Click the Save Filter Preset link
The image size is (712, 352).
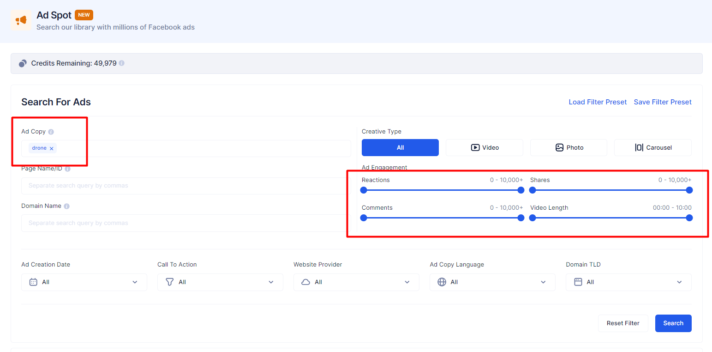click(x=663, y=102)
